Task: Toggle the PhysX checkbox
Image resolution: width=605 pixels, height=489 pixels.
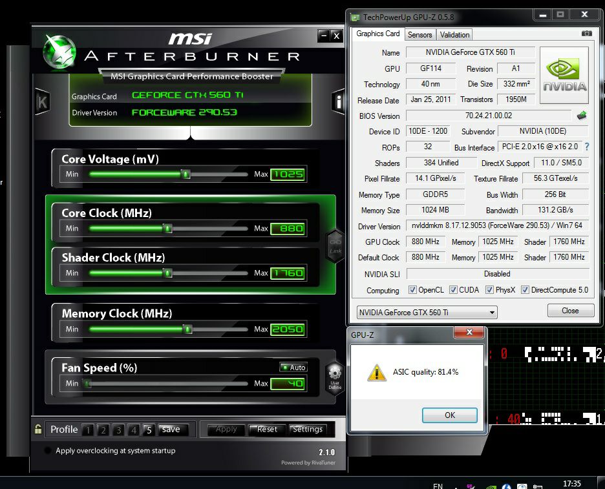Action: tap(490, 289)
